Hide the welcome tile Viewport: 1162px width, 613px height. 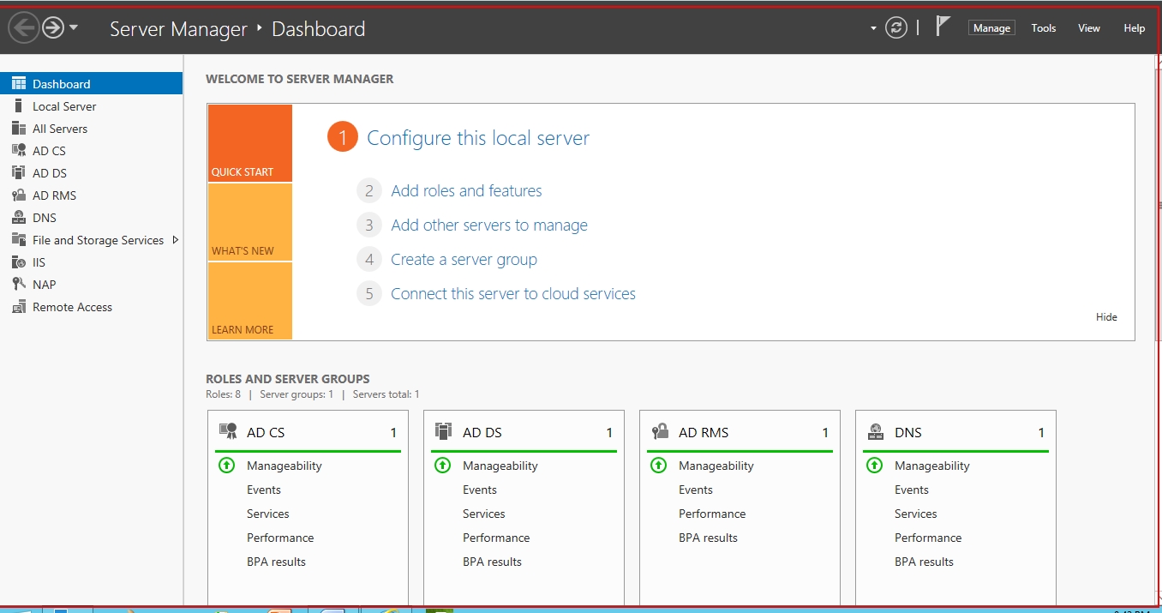pos(1106,317)
